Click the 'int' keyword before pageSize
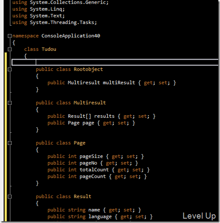Viewport: 220px width, 223px height. tap(72, 156)
